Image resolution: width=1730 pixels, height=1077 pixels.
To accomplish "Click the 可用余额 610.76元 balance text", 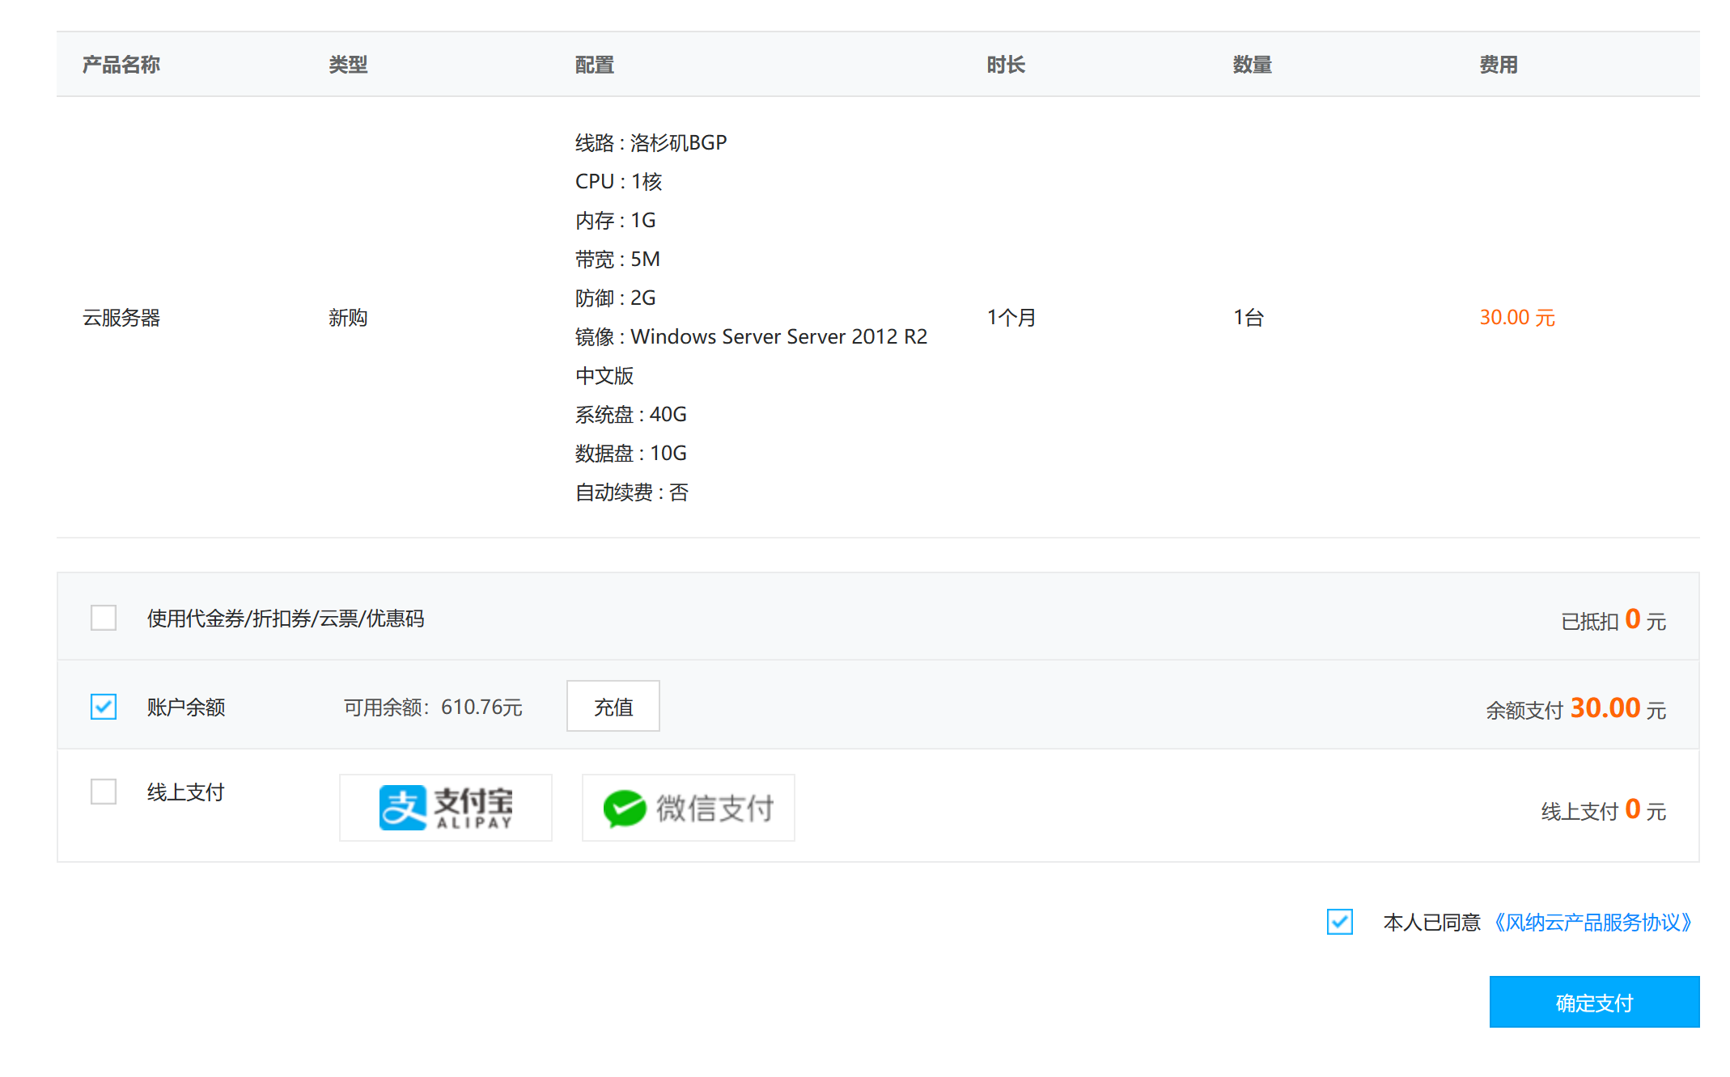I will pos(432,706).
